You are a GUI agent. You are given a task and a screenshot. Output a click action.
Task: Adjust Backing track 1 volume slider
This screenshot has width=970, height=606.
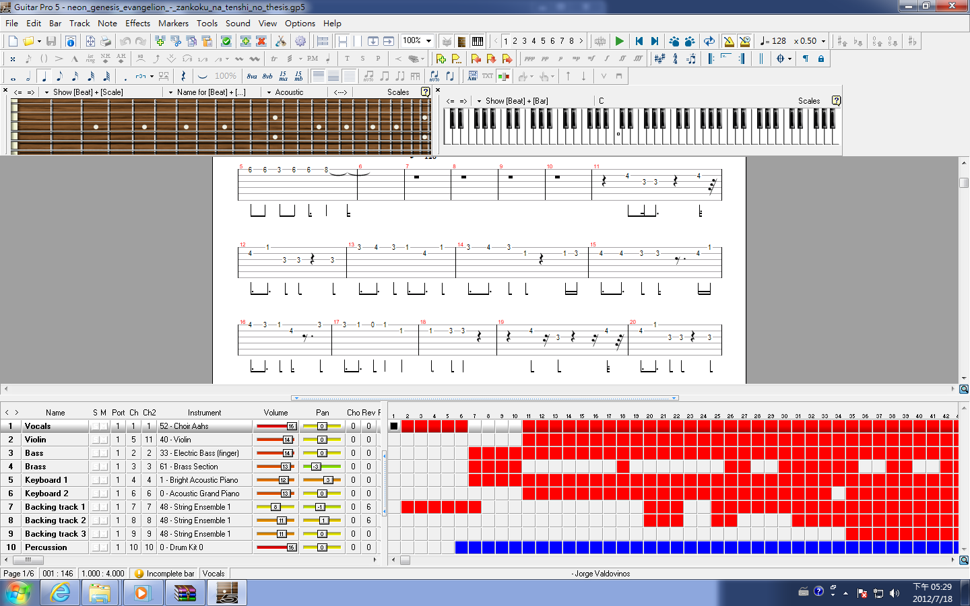276,507
